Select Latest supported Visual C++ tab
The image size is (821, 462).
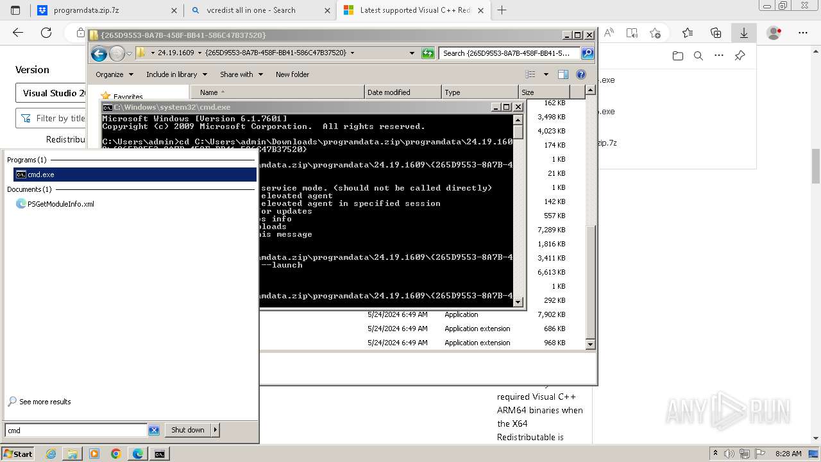point(415,10)
